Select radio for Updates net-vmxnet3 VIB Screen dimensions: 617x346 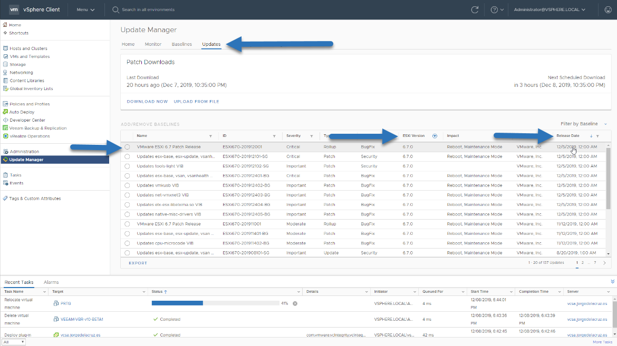pos(127,195)
